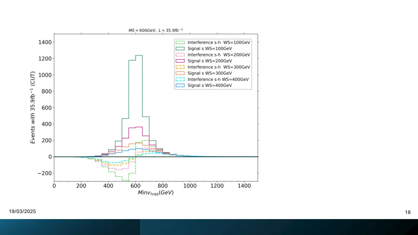Select legend entry 'Signal s WS=100GeV'
This screenshot has width=418, height=235.
[204, 49]
